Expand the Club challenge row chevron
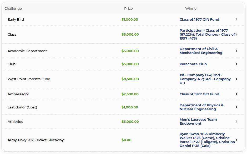 (236, 64)
